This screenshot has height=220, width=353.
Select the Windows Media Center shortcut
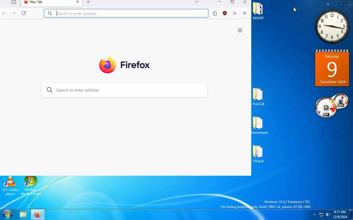point(31,186)
